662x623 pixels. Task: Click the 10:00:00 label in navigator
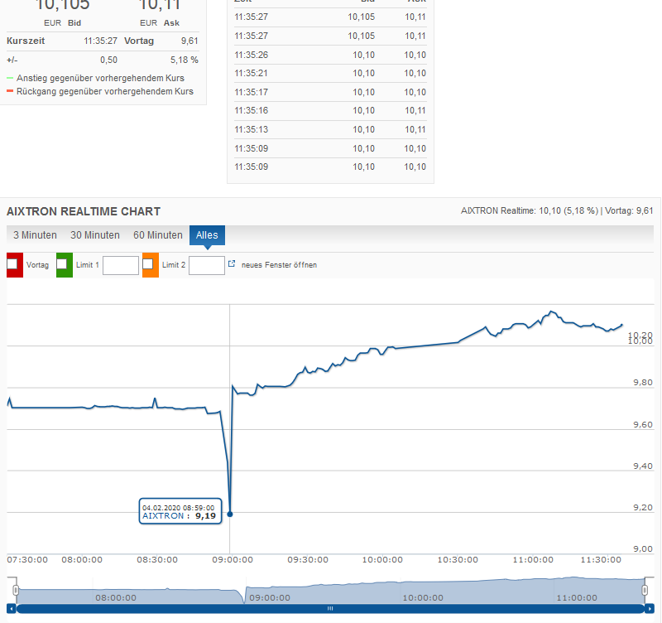(423, 597)
